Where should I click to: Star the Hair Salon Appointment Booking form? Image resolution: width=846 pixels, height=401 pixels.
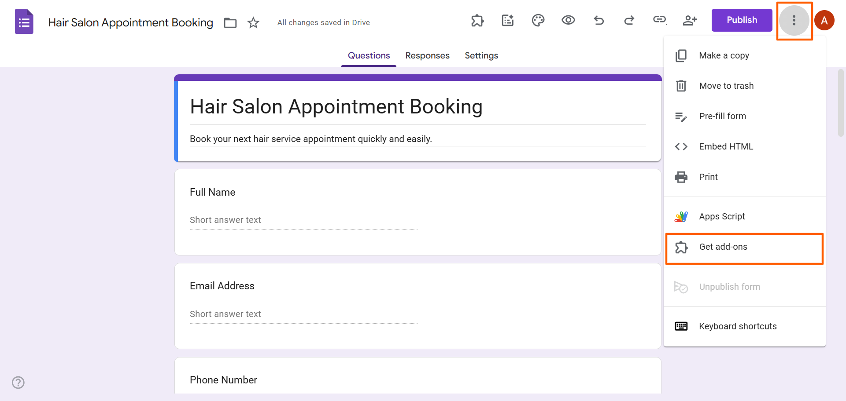[253, 23]
